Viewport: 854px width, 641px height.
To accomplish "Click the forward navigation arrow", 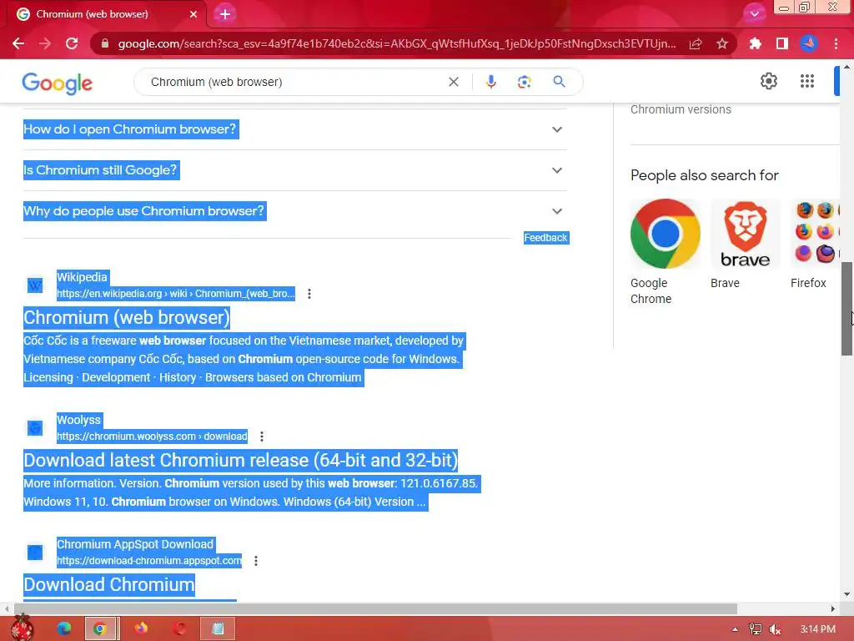I will [45, 43].
